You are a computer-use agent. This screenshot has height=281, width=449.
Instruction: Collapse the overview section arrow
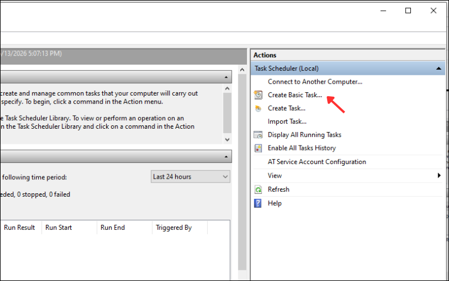[x=226, y=77]
